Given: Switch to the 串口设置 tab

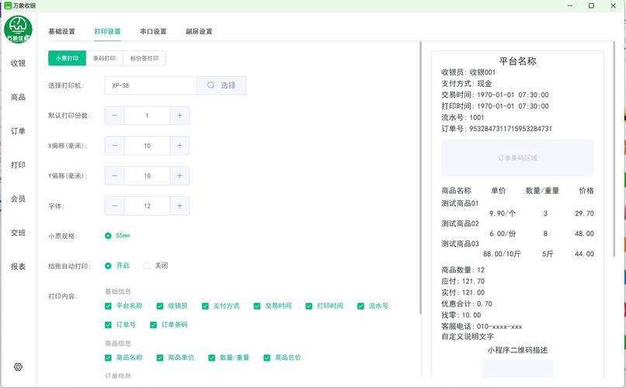Looking at the screenshot, I should (153, 32).
